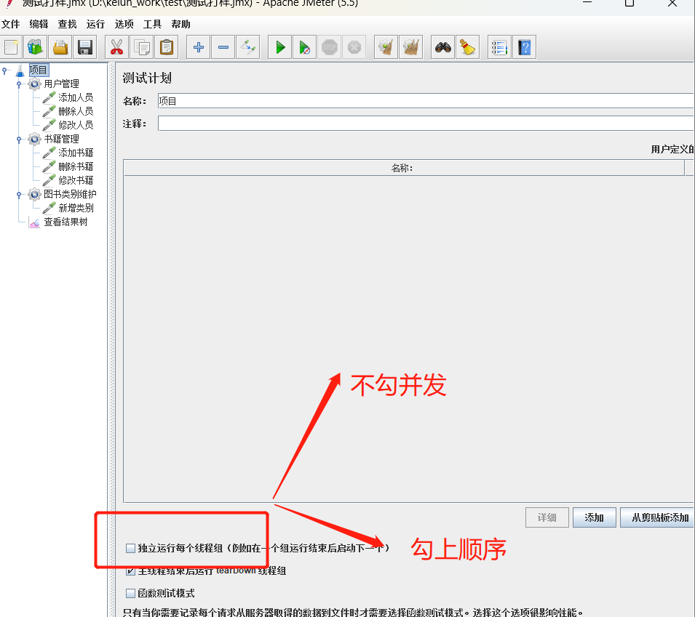This screenshot has width=695, height=617.
Task: Click the Cut scissors icon
Action: [x=116, y=47]
